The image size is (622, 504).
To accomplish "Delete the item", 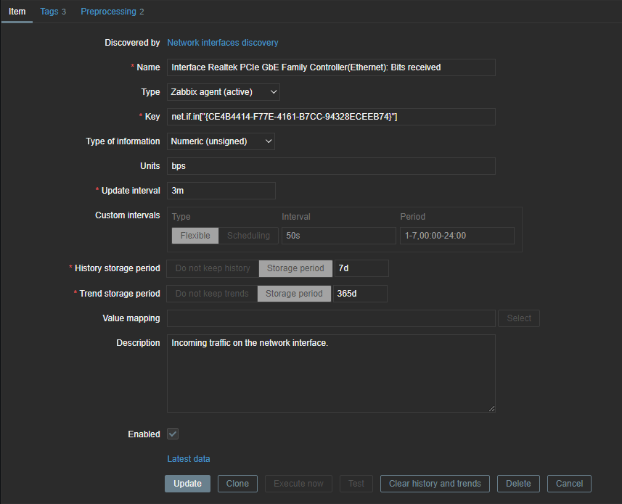I will click(518, 484).
